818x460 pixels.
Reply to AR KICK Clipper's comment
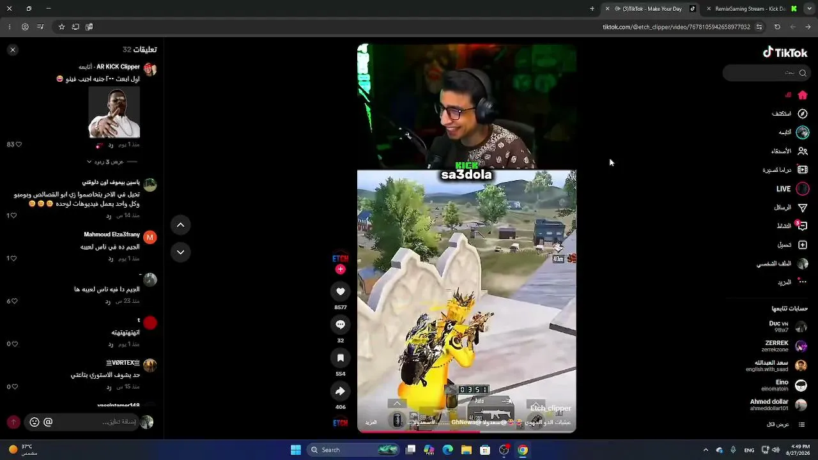[110, 144]
